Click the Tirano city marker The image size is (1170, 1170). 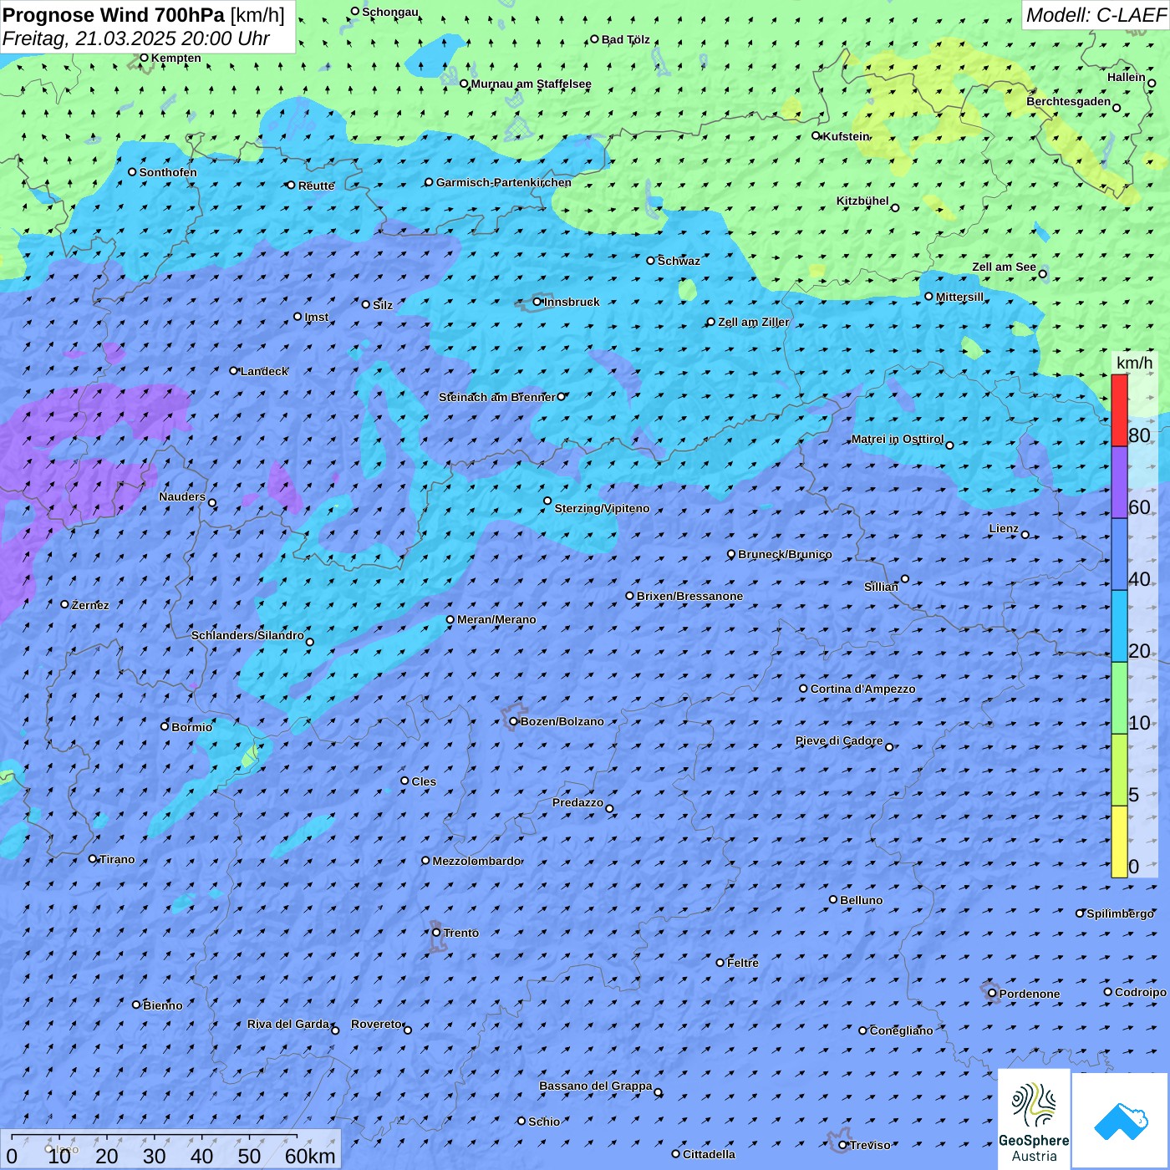(x=93, y=858)
